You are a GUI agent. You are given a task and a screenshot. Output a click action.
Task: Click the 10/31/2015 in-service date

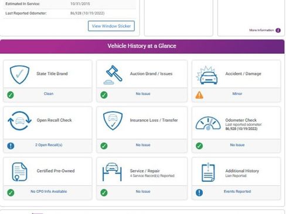click(x=80, y=4)
